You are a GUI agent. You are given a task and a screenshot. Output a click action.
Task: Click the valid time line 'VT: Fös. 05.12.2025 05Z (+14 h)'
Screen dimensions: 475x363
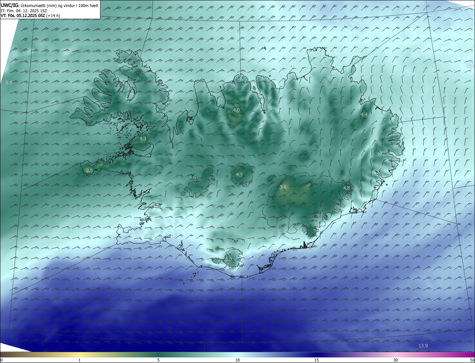[30, 16]
